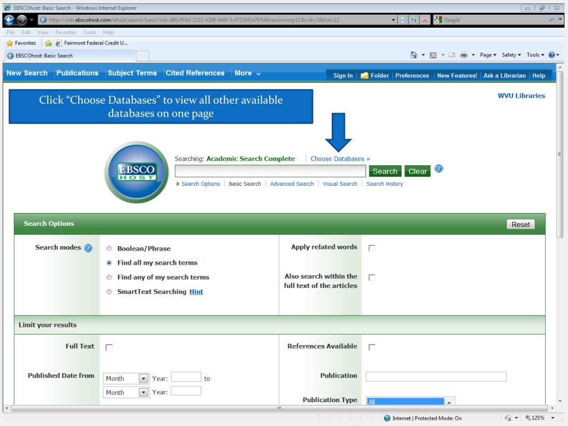Viewport: 568px width, 426px height.
Task: Open Fairmont Federal Credit U favorite
Action: pyautogui.click(x=92, y=43)
